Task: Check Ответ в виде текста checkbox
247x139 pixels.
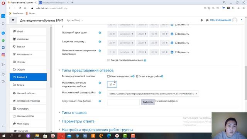Action: coord(108,76)
